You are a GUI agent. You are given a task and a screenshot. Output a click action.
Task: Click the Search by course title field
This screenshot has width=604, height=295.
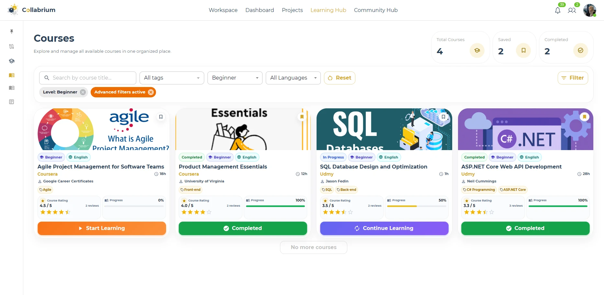pyautogui.click(x=88, y=78)
